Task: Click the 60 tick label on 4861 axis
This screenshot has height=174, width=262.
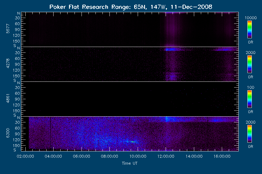Action: tap(17, 93)
